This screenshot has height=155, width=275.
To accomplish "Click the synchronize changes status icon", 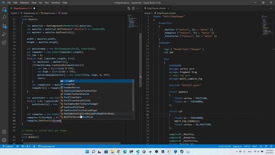I will pyautogui.click(x=18, y=146).
